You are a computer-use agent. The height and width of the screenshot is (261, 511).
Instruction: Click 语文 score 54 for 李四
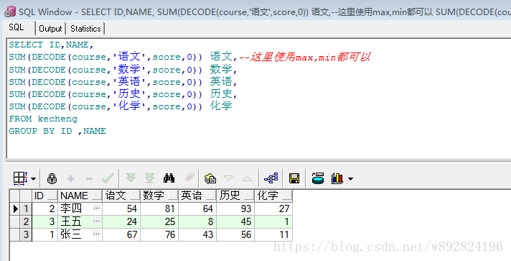pos(121,209)
